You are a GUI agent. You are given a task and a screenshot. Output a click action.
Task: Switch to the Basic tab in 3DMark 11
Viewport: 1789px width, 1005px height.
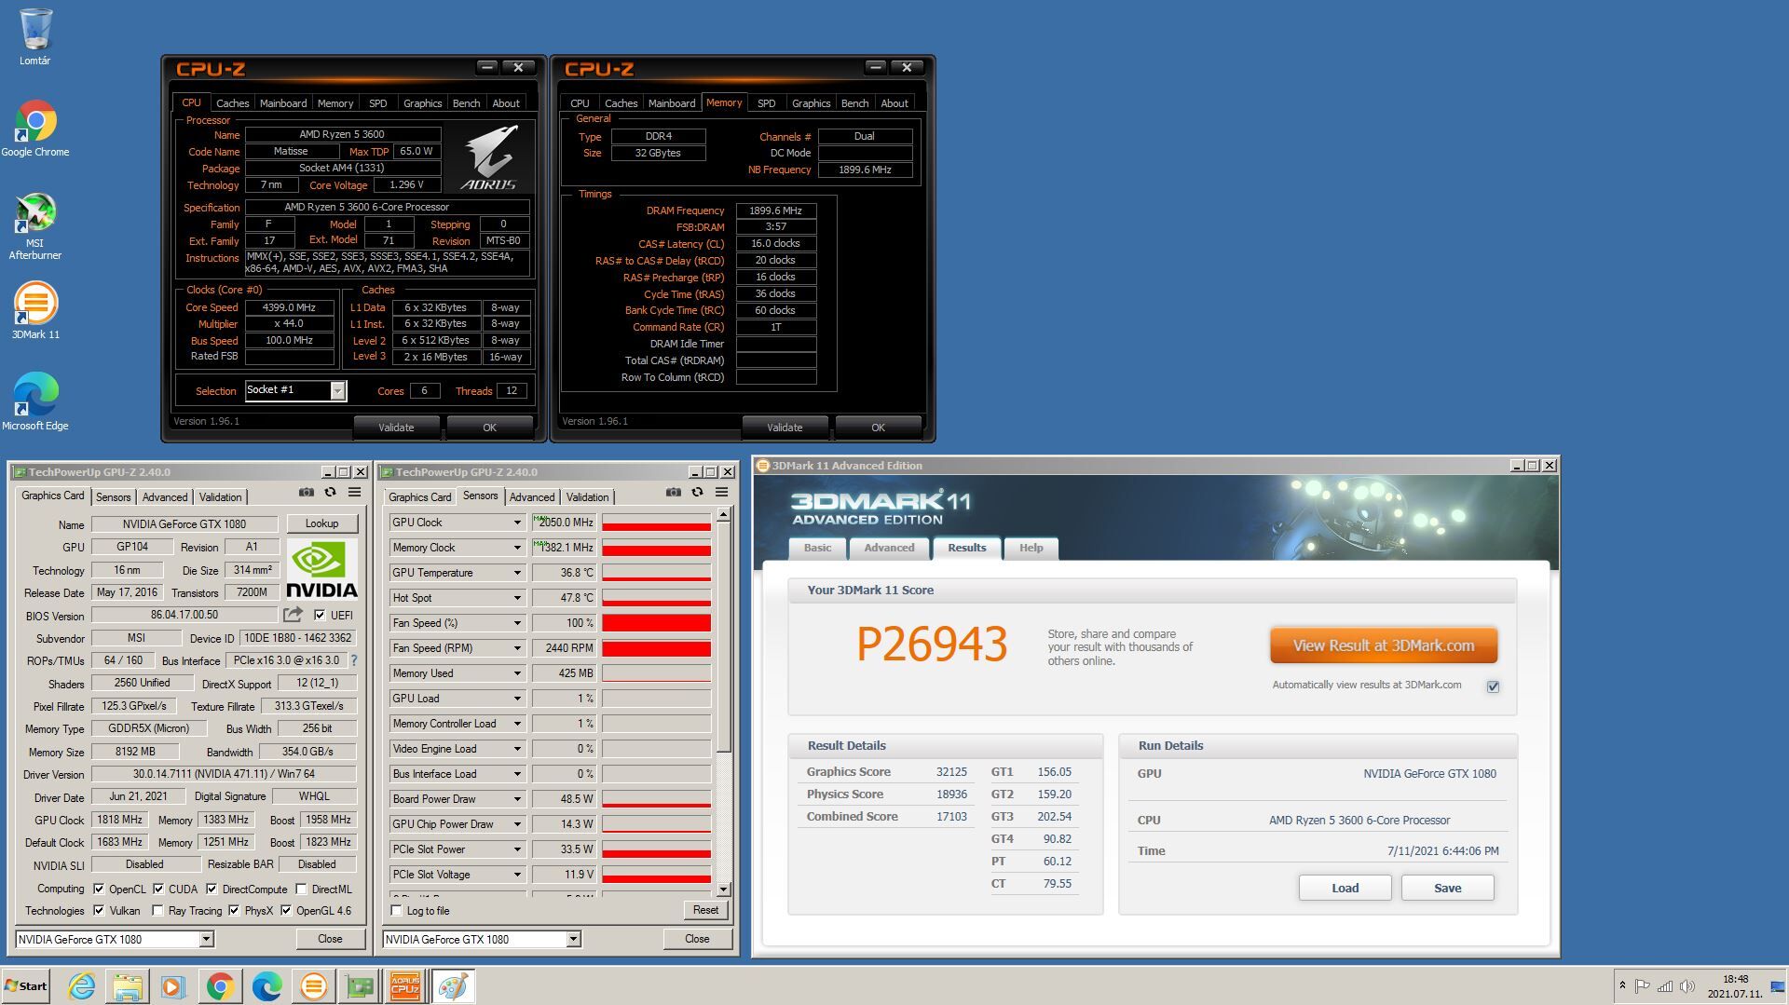pyautogui.click(x=817, y=548)
